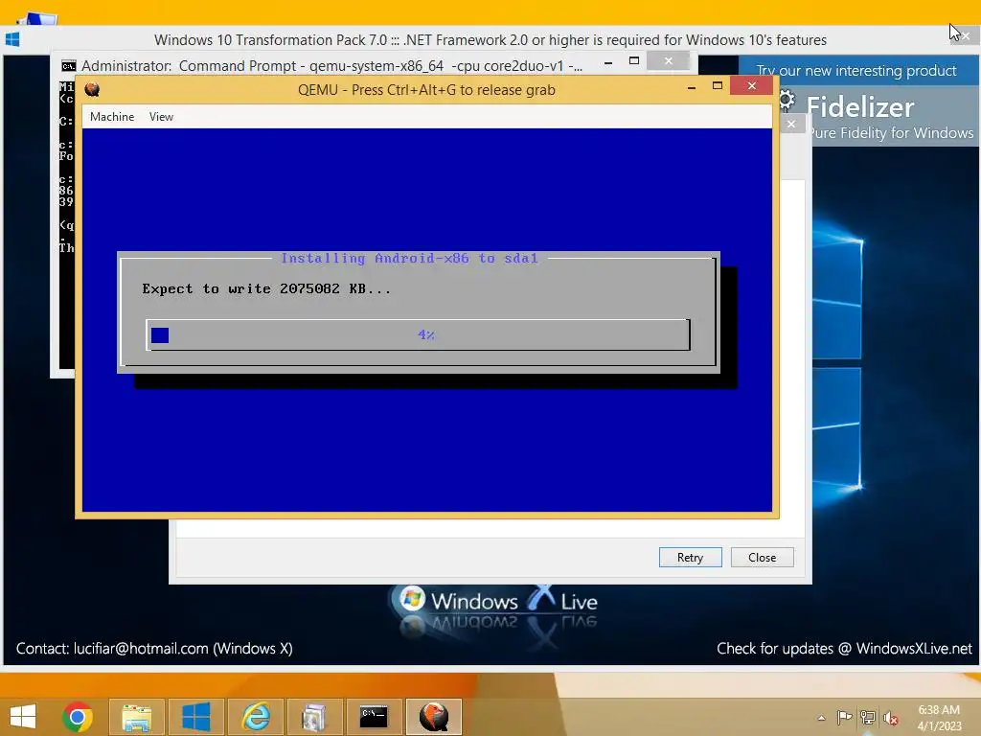981x736 pixels.
Task: Click 'Check for updates @ WindowsXLive.net' text
Action: [x=844, y=649]
